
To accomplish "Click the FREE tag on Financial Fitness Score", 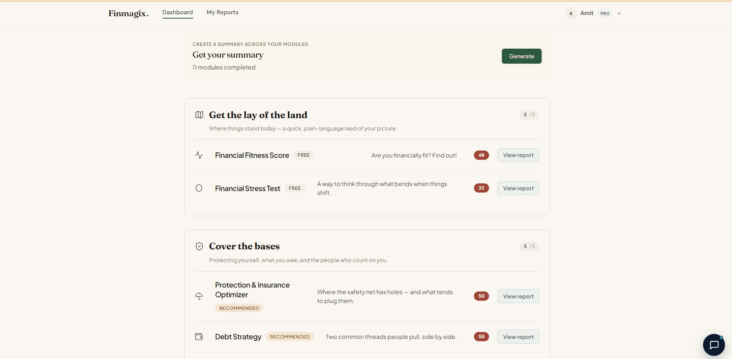I will click(x=303, y=155).
